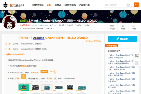
Task: Open the DF创客社区 menu item
Action: 38,5
